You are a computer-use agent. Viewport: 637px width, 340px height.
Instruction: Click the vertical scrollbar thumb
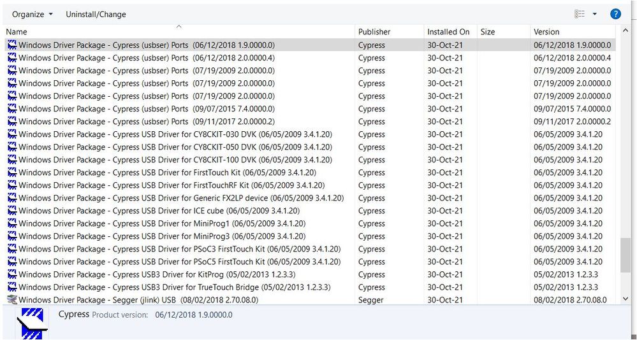pyautogui.click(x=626, y=255)
